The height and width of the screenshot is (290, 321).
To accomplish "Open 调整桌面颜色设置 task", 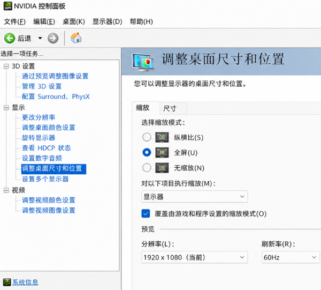I will tap(49, 128).
